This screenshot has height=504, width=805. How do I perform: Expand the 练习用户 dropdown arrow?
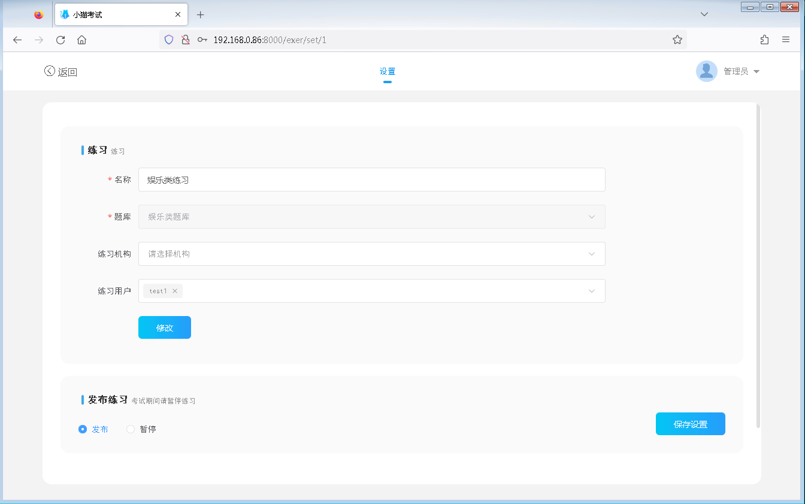[592, 291]
